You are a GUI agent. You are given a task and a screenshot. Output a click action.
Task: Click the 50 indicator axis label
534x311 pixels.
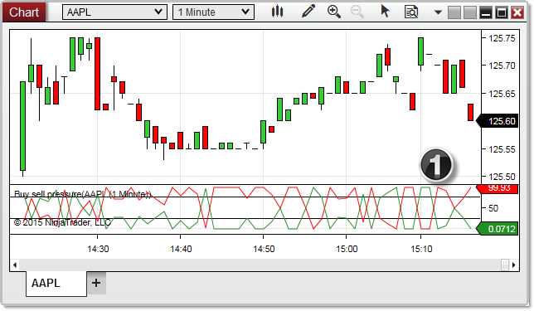click(493, 208)
